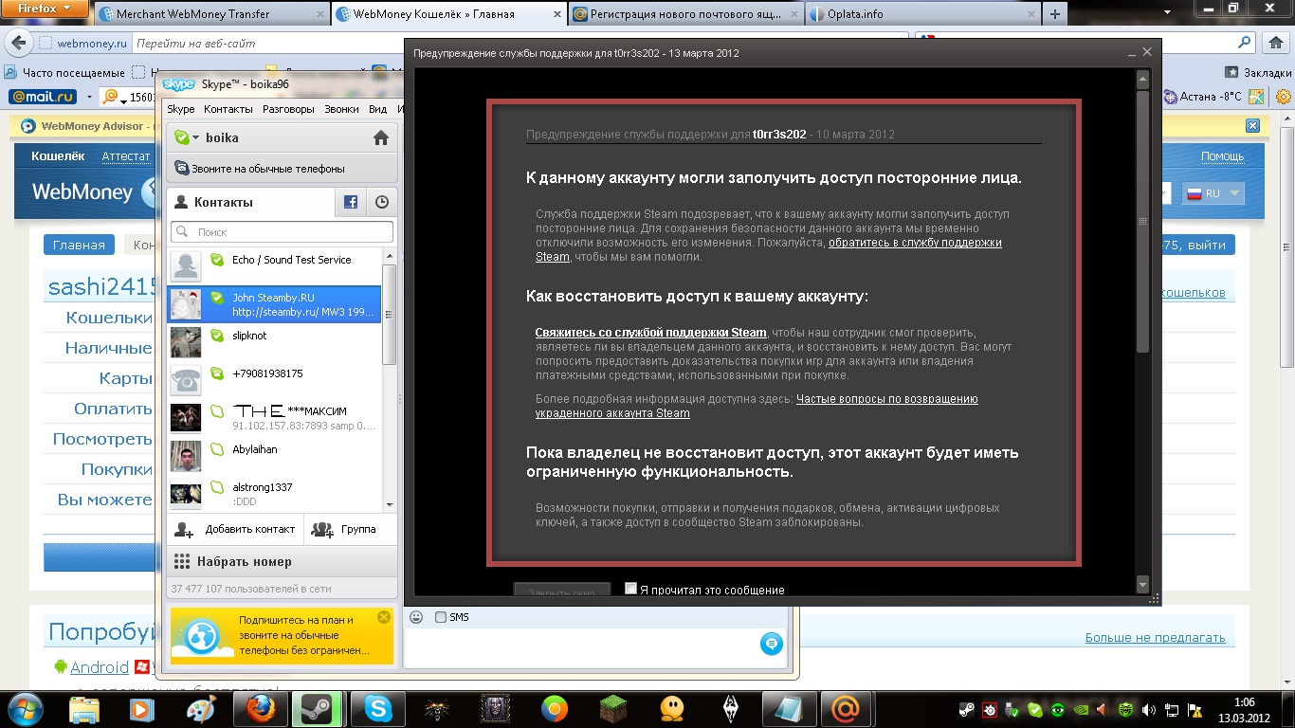Open the Вид menu in Skype
This screenshot has width=1295, height=728.
(x=377, y=109)
